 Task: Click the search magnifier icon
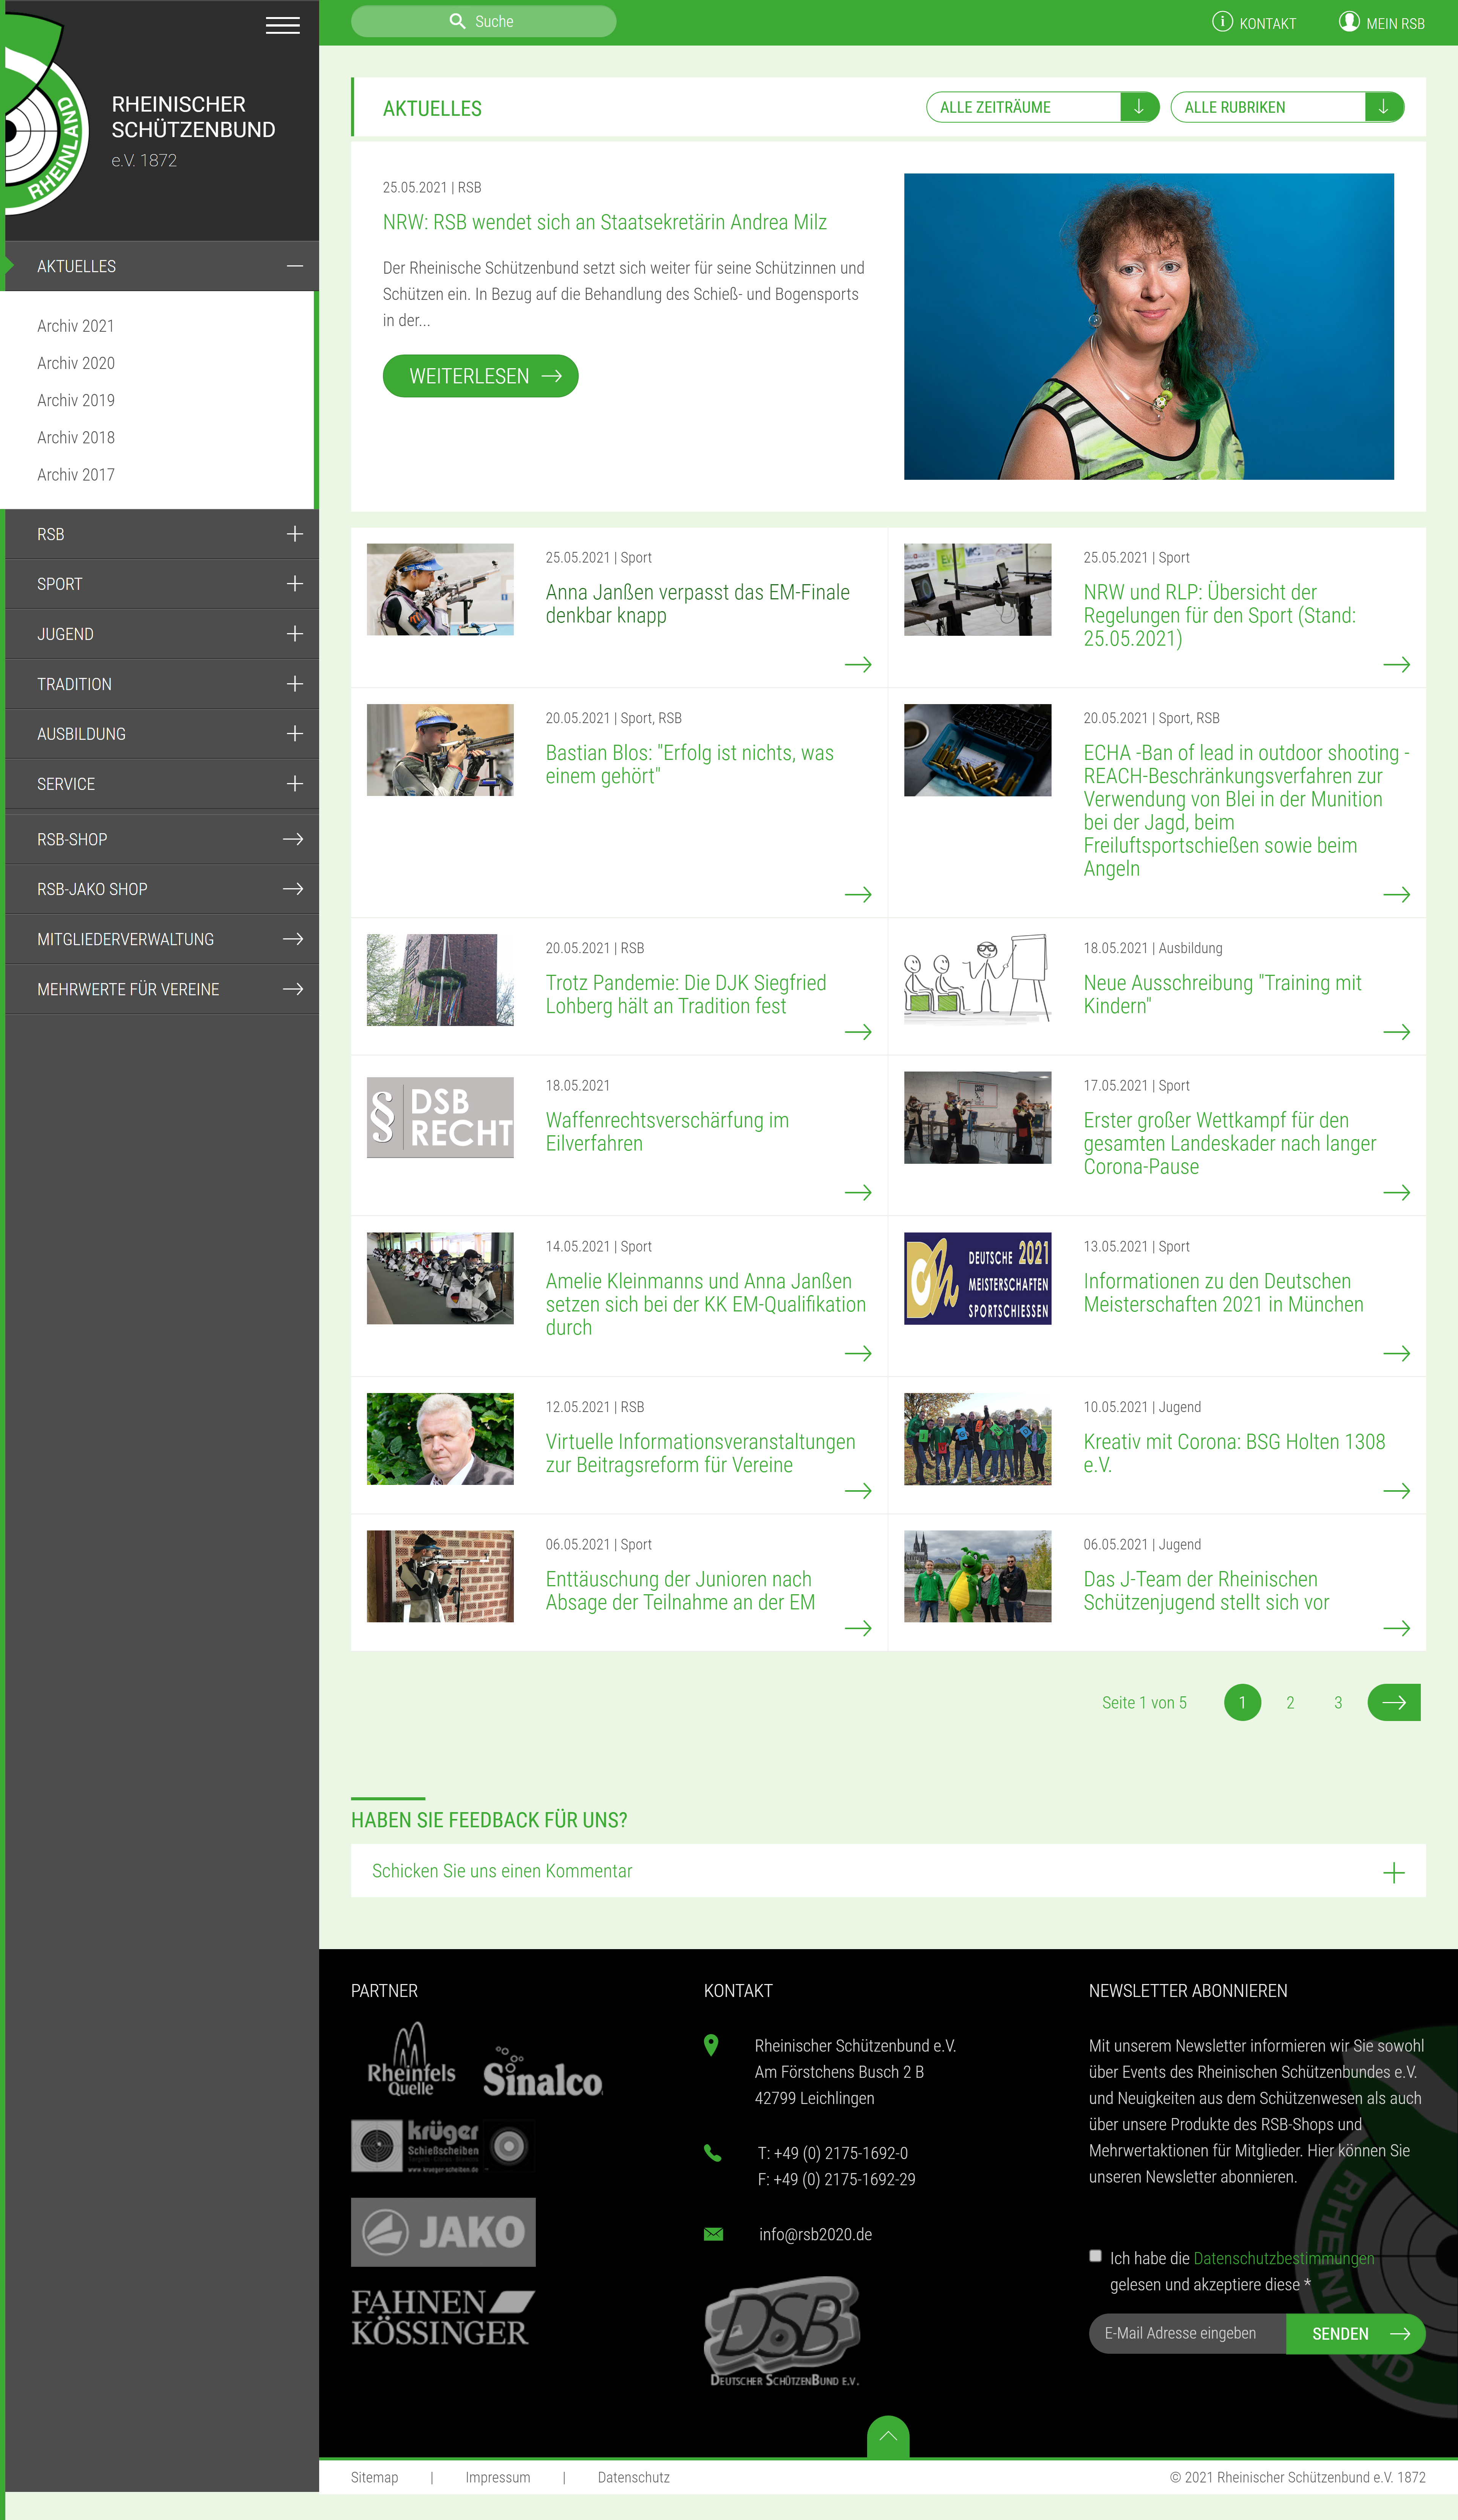[457, 21]
